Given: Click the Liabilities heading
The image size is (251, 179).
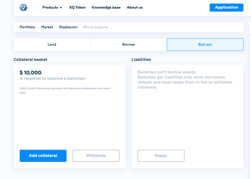Looking at the screenshot, I should point(141,59).
